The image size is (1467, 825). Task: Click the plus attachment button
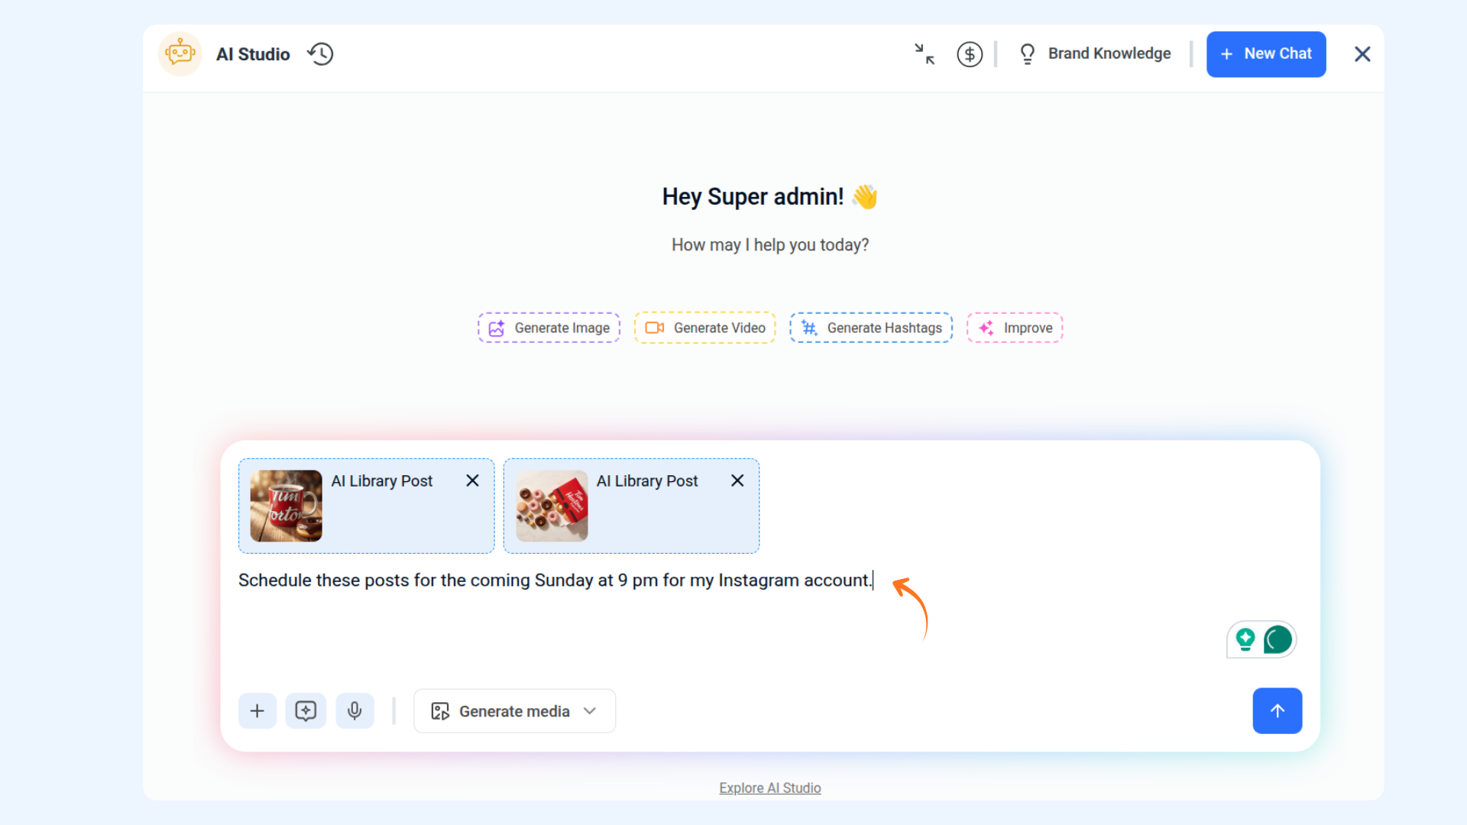pos(257,711)
